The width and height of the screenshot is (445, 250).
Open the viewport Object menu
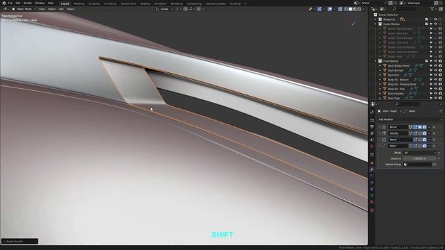pos(70,9)
